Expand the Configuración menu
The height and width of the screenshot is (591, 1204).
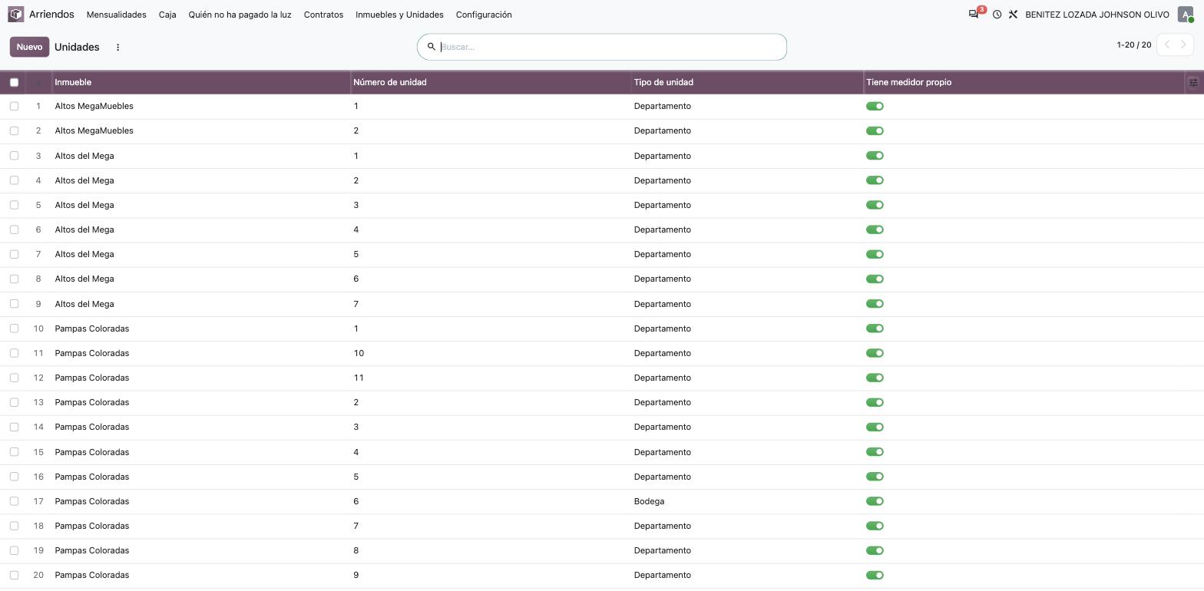tap(484, 15)
